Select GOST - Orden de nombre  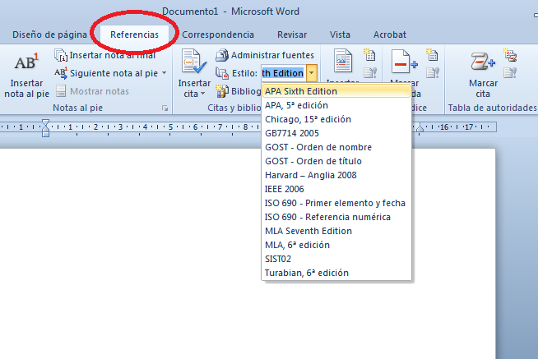click(336, 147)
